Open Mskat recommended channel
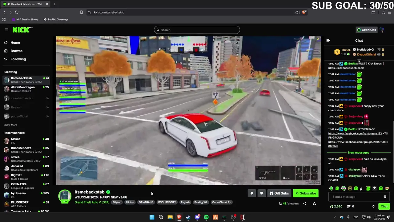This screenshot has height=222, width=394. (26, 141)
